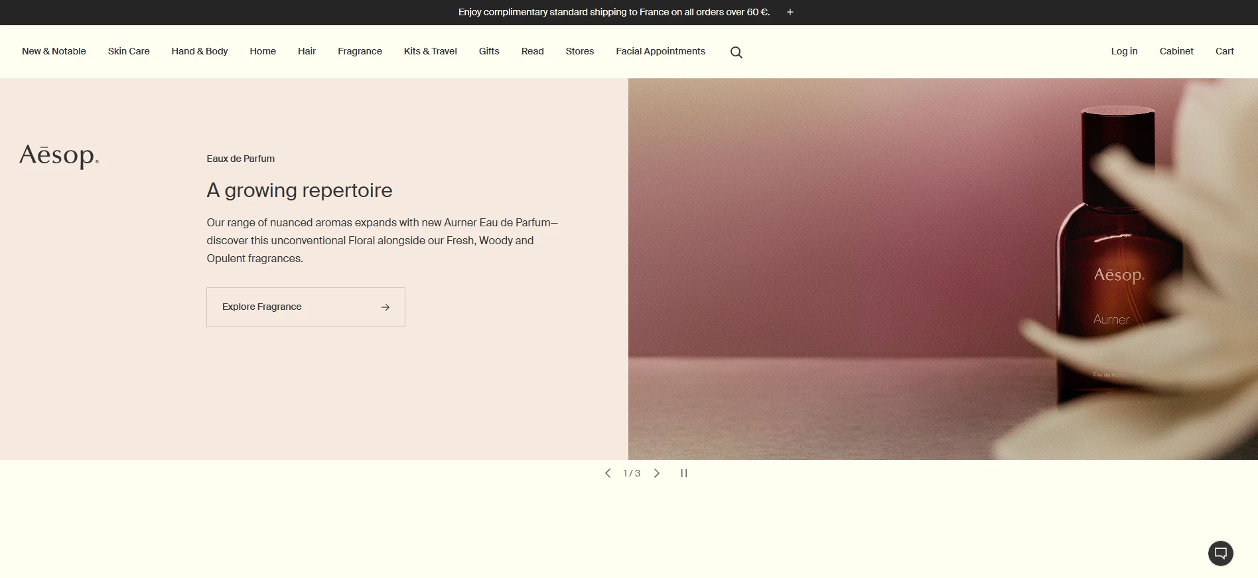This screenshot has height=578, width=1258.
Task: Advance to the next carousel slide
Action: [x=657, y=473]
